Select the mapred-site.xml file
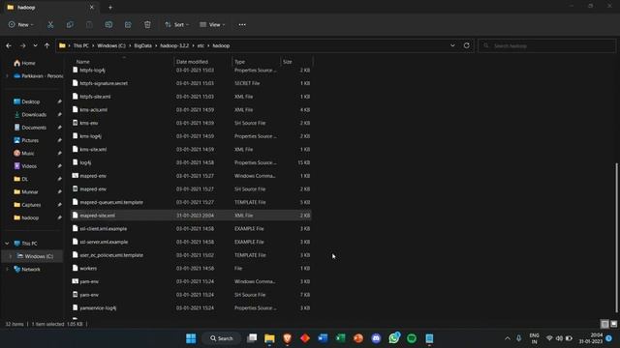Screen dimensions: 620x348 191,216
